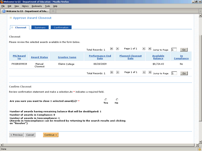Open the View menu

[17, 6]
